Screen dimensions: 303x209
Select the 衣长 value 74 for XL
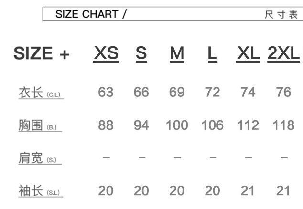pyautogui.click(x=248, y=92)
